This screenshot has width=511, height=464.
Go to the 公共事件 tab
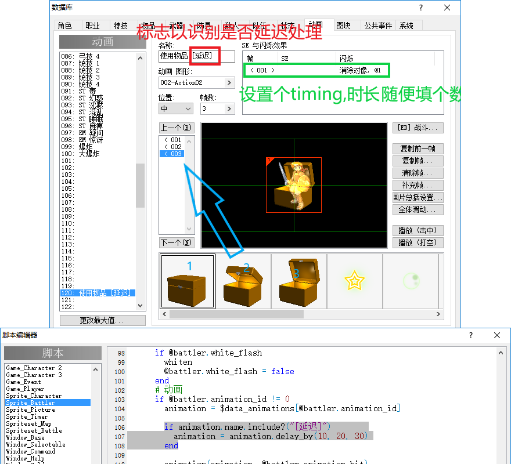click(x=378, y=26)
